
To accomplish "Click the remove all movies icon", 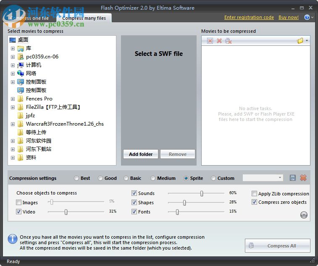I will coord(229,41).
